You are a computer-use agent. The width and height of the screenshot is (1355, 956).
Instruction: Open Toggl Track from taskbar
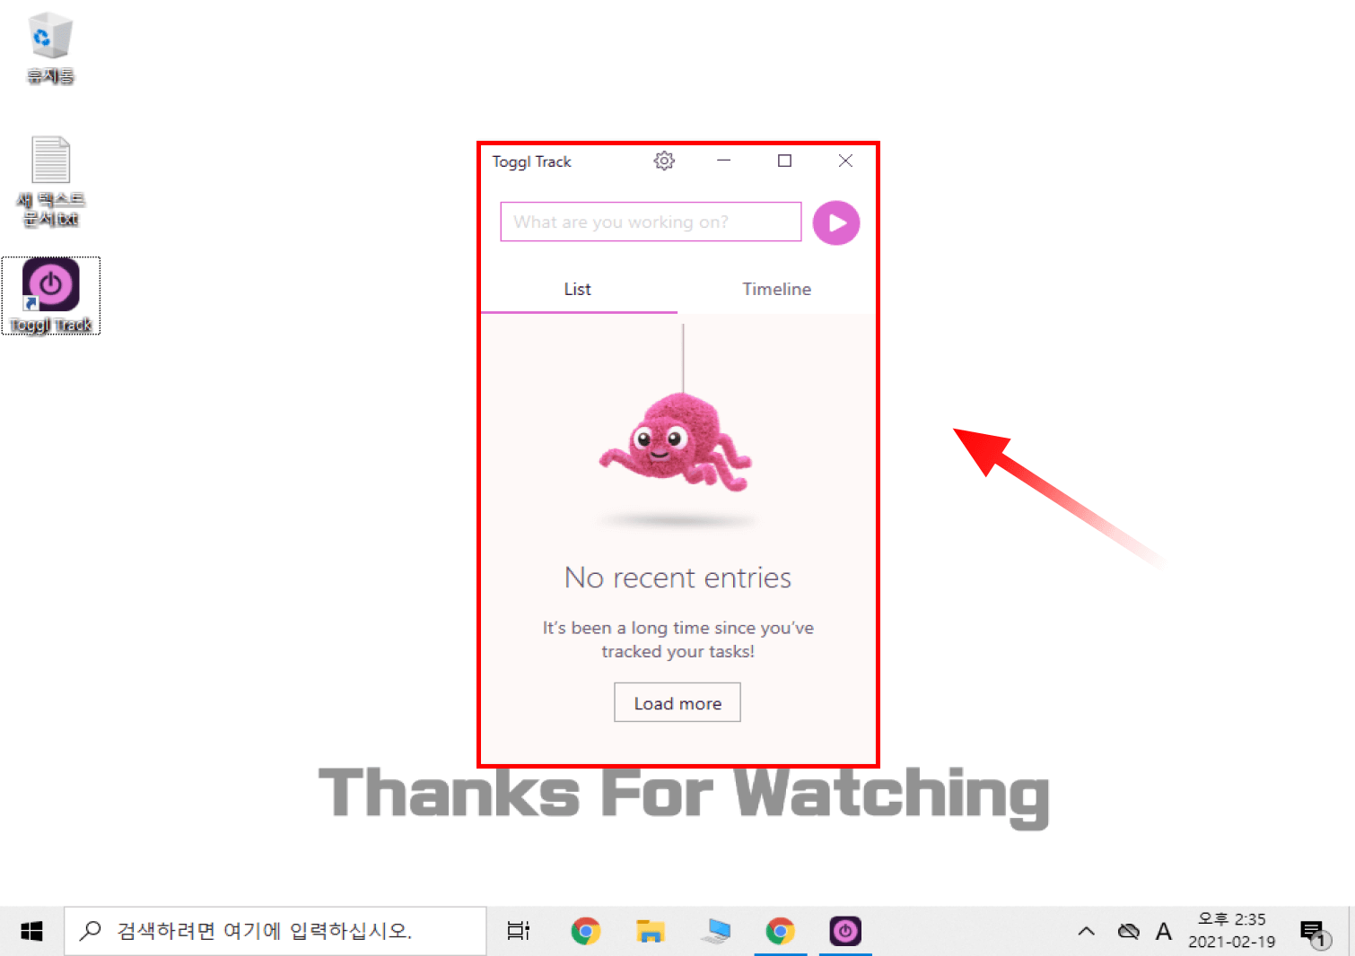845,932
